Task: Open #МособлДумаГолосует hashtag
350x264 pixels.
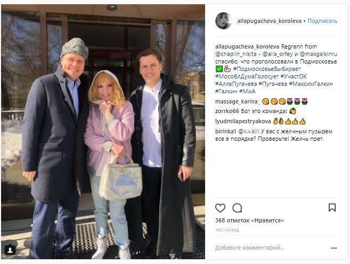Action: tap(247, 76)
